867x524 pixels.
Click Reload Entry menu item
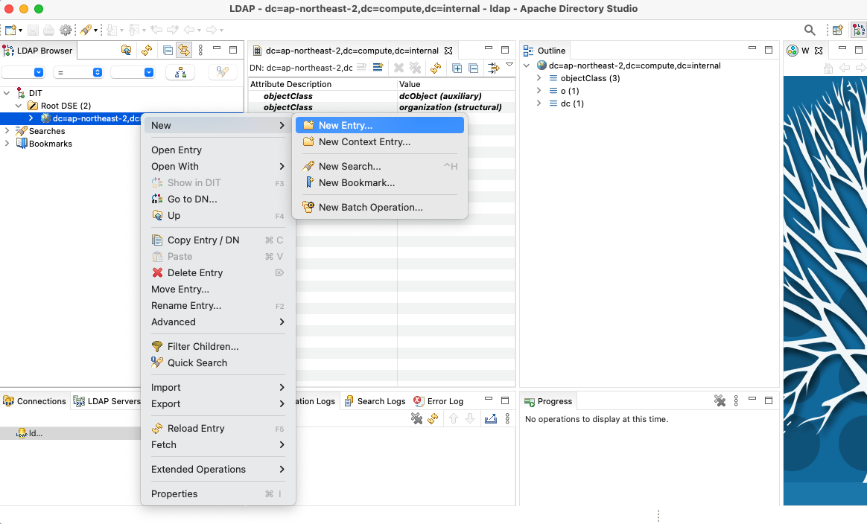click(x=217, y=429)
